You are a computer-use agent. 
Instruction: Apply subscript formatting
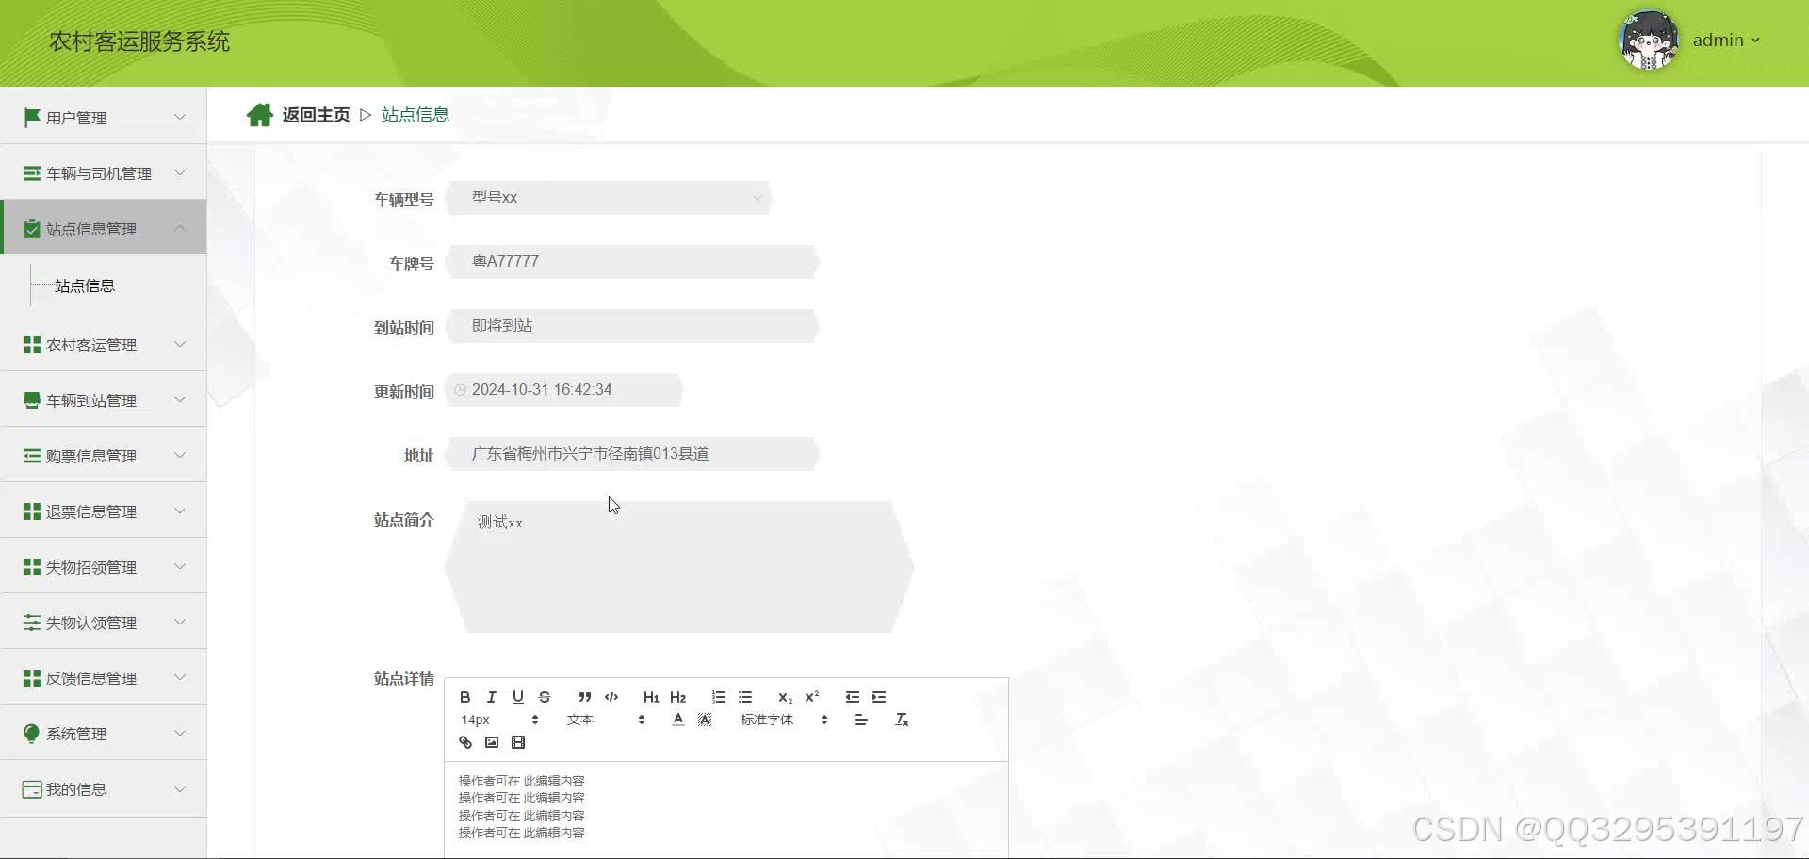tap(785, 697)
